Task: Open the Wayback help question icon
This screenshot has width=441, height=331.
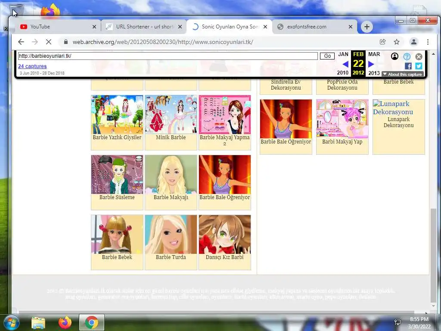Action: coord(407,56)
